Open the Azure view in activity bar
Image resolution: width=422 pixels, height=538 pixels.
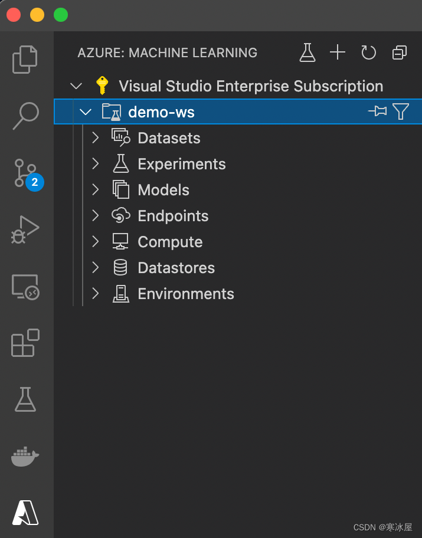click(25, 512)
